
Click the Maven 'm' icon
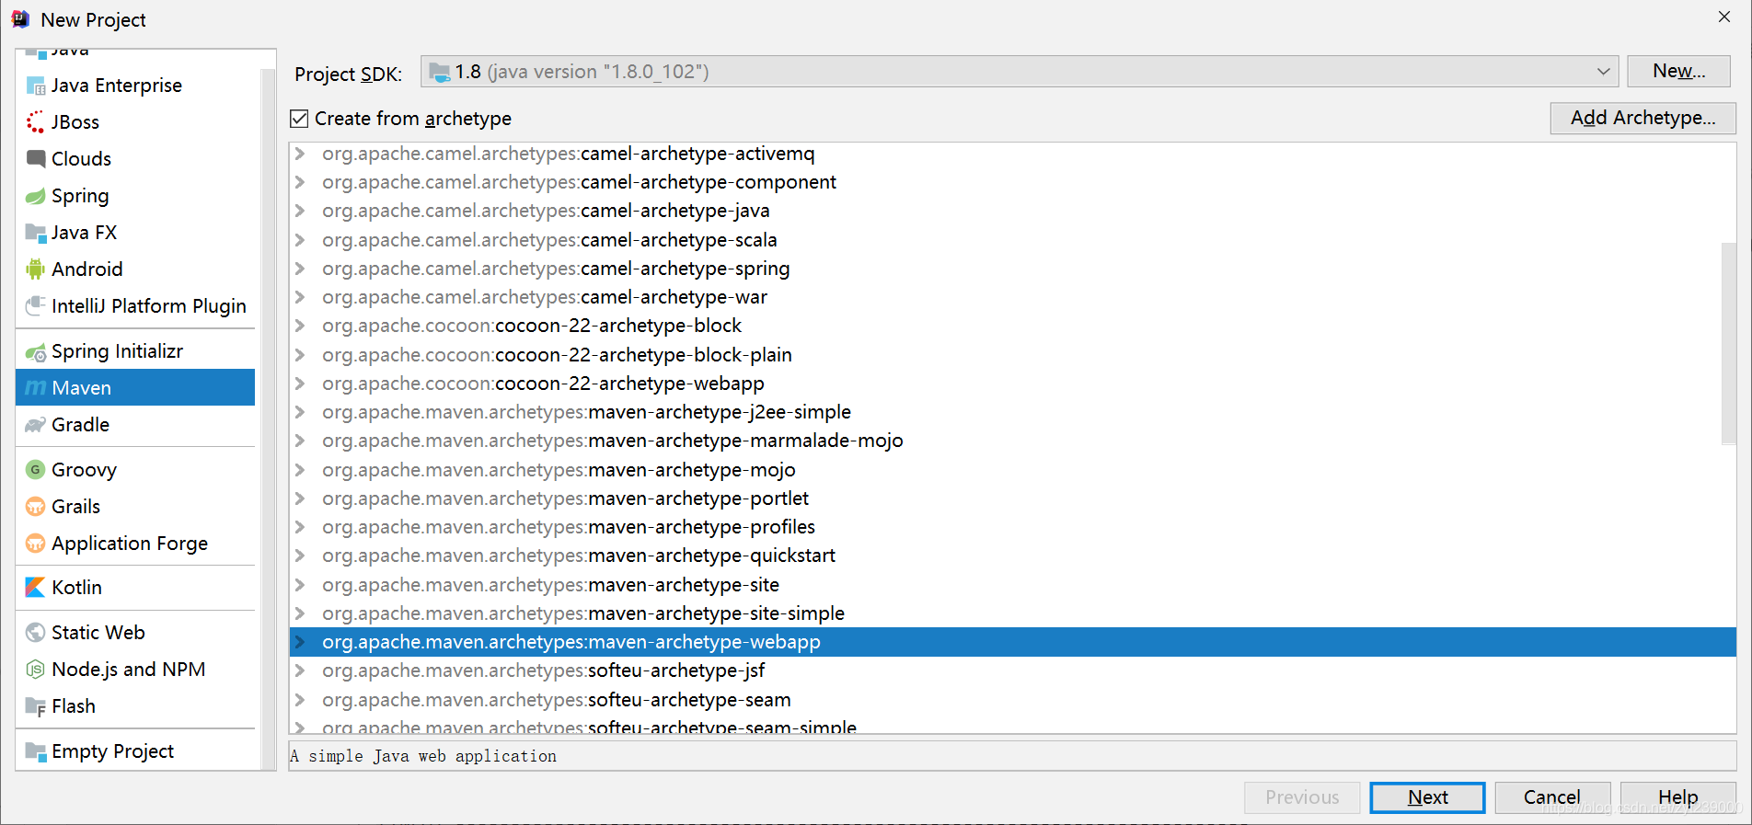point(36,388)
